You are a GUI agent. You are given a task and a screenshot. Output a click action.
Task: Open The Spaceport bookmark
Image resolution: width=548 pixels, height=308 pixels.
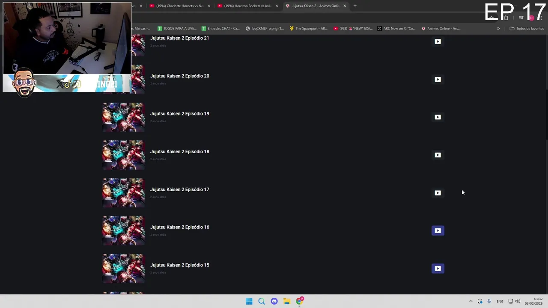pyautogui.click(x=308, y=29)
